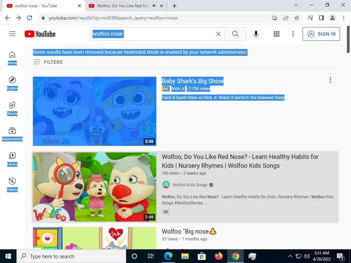Viewport: 351px width, 263px height.
Task: Launch Firefox from the taskbar
Action: pos(218,256)
